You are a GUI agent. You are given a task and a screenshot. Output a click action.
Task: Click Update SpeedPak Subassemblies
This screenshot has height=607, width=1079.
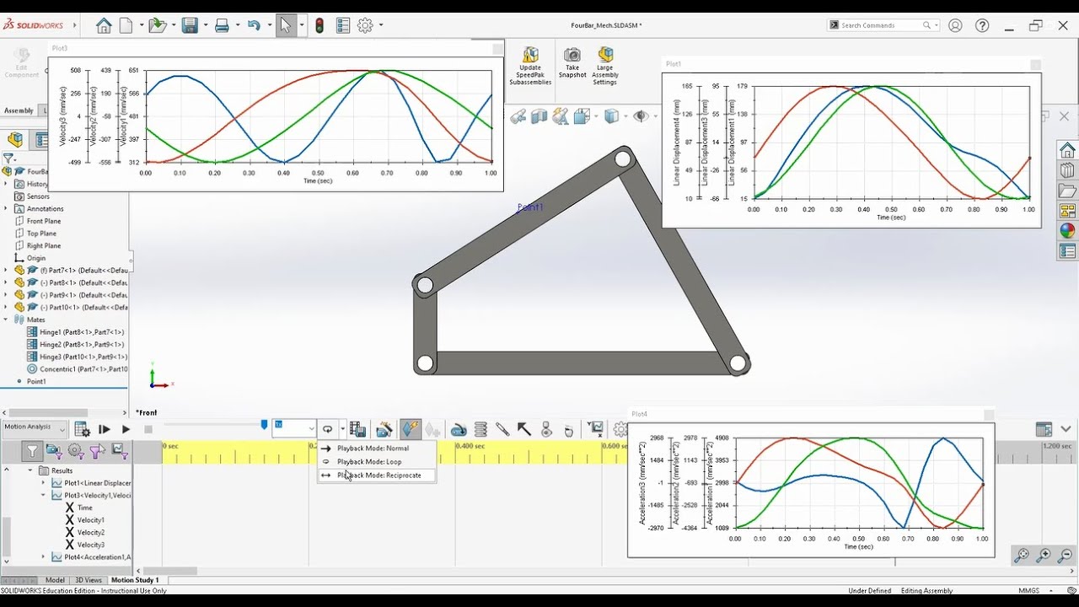click(x=530, y=66)
